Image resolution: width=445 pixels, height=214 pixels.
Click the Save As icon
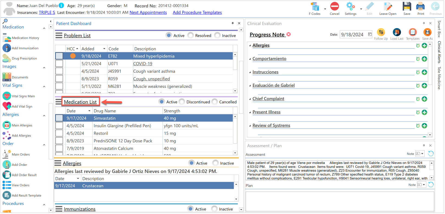(427, 32)
